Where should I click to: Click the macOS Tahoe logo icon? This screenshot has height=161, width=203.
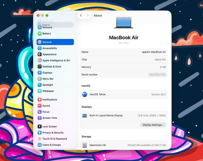pyautogui.click(x=85, y=94)
